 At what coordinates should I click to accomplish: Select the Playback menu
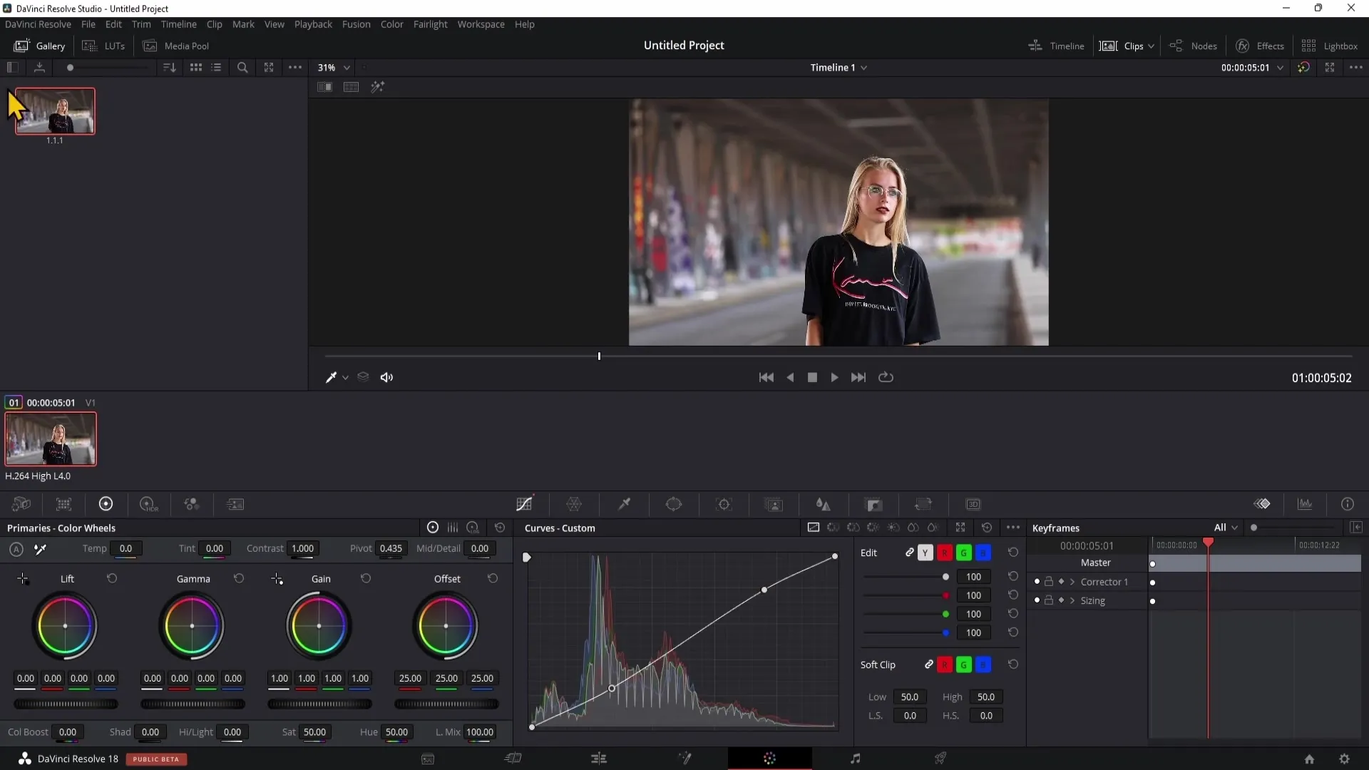pos(312,24)
